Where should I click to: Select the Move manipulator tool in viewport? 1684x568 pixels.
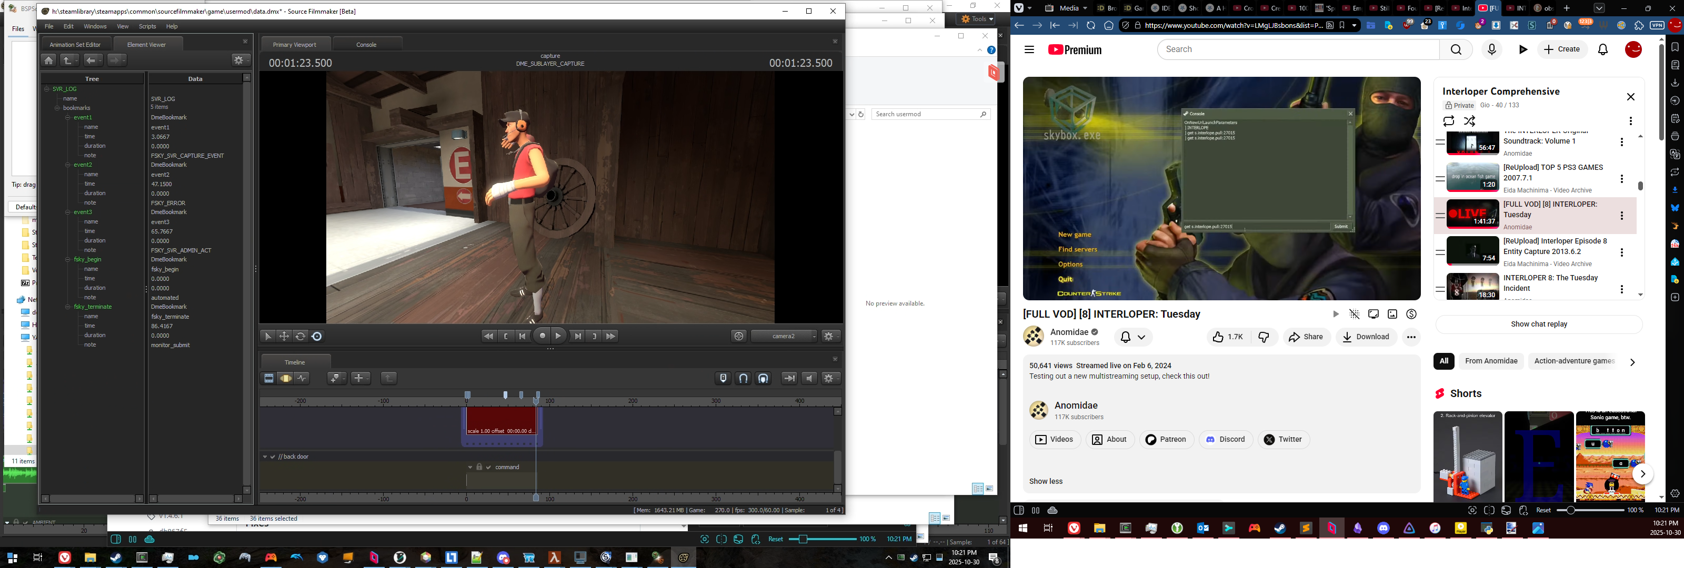pyautogui.click(x=284, y=336)
